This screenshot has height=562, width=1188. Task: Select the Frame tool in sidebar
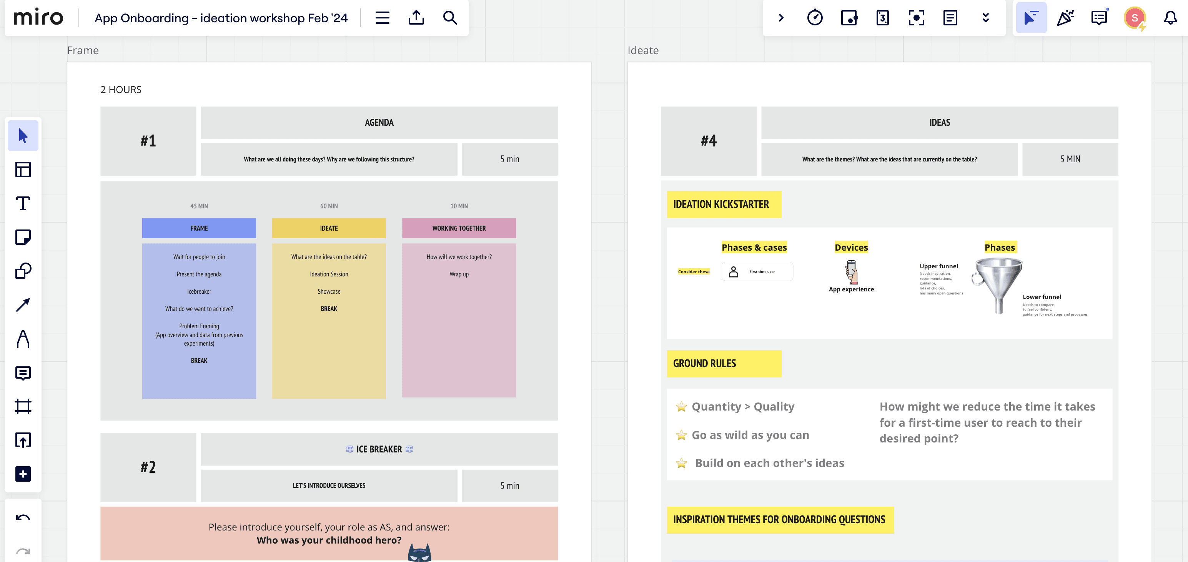pyautogui.click(x=23, y=406)
